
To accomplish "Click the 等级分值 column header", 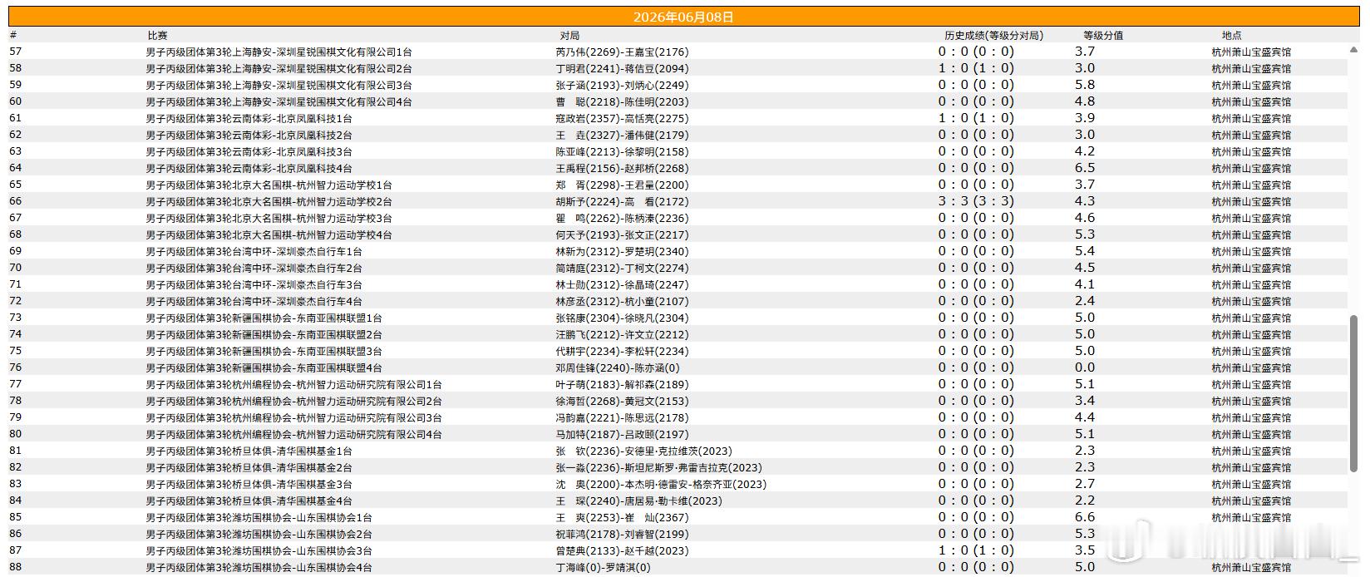I will (1103, 35).
